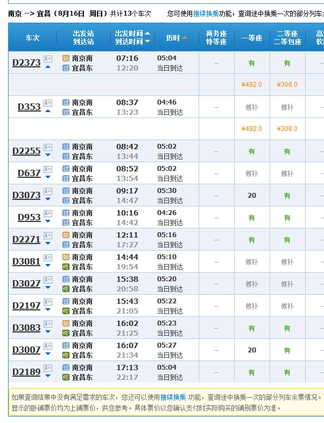Click the ID card icon beside D953

click(x=48, y=213)
